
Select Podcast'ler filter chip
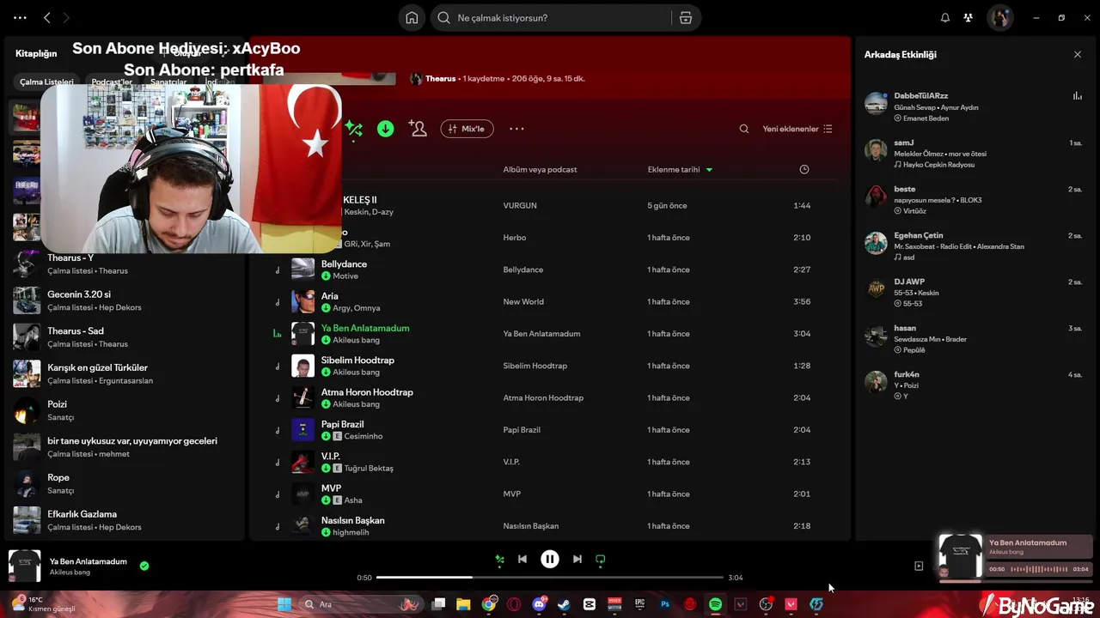pyautogui.click(x=112, y=82)
